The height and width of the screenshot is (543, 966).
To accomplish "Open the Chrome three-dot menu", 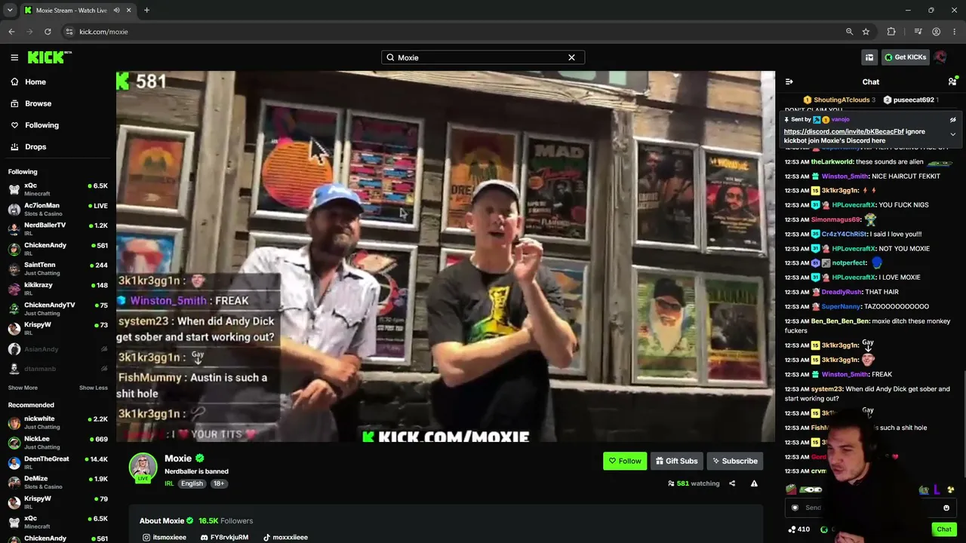I will coord(955,32).
